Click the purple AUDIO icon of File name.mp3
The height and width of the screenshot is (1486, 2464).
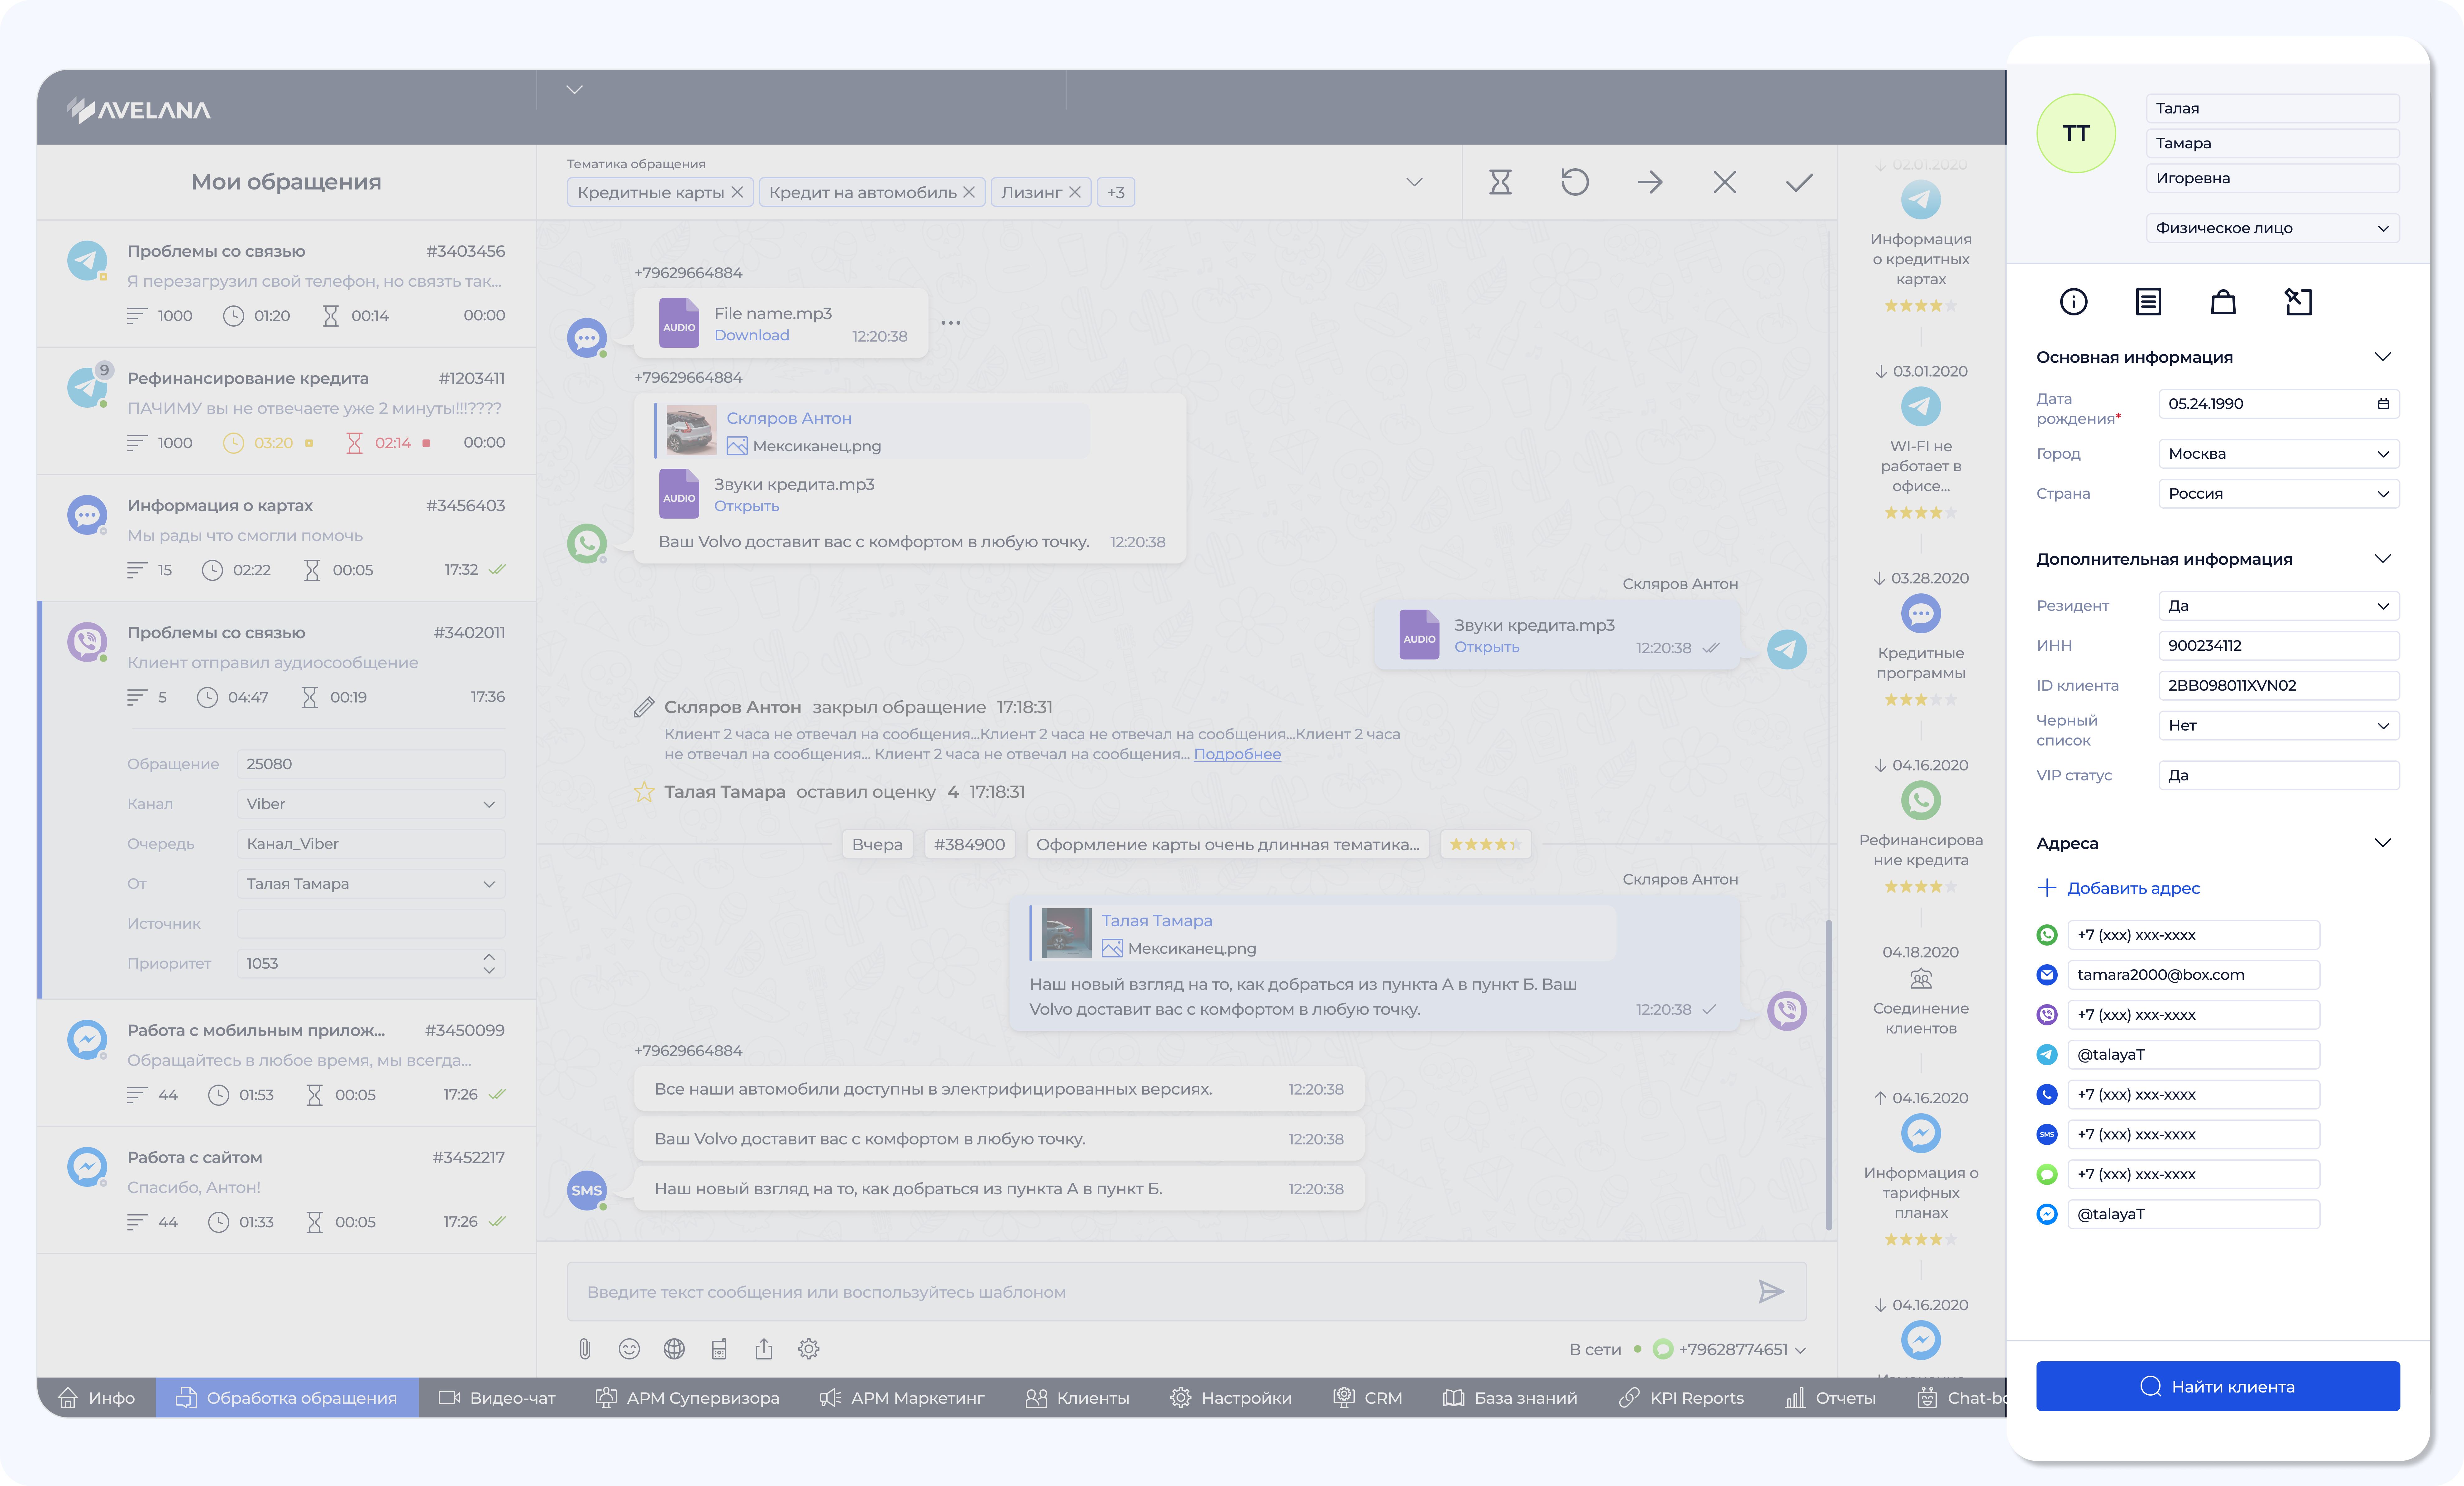point(679,323)
